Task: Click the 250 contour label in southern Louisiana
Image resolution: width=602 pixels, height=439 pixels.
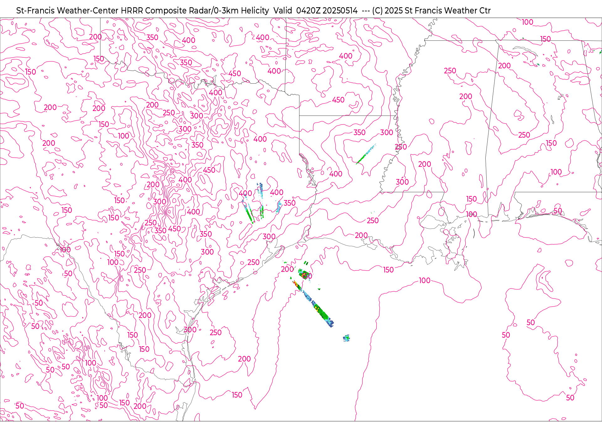Action: 372,221
